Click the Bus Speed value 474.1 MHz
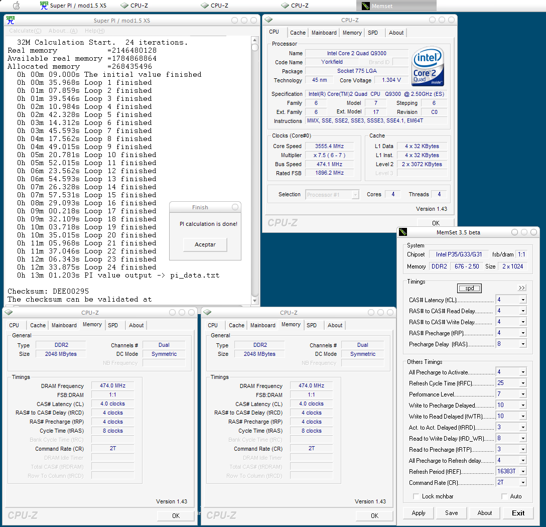Image resolution: width=546 pixels, height=527 pixels. 329,164
